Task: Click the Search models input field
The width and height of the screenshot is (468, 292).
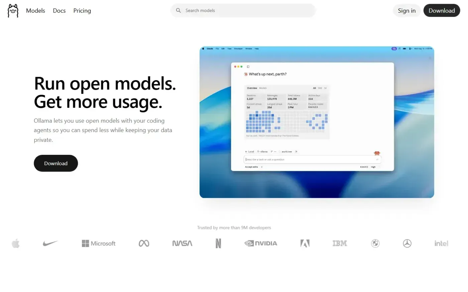Action: (x=243, y=10)
